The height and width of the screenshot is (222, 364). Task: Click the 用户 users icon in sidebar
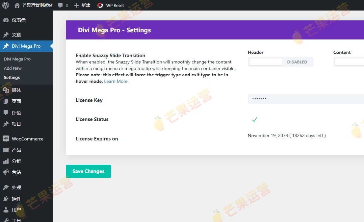(6, 210)
